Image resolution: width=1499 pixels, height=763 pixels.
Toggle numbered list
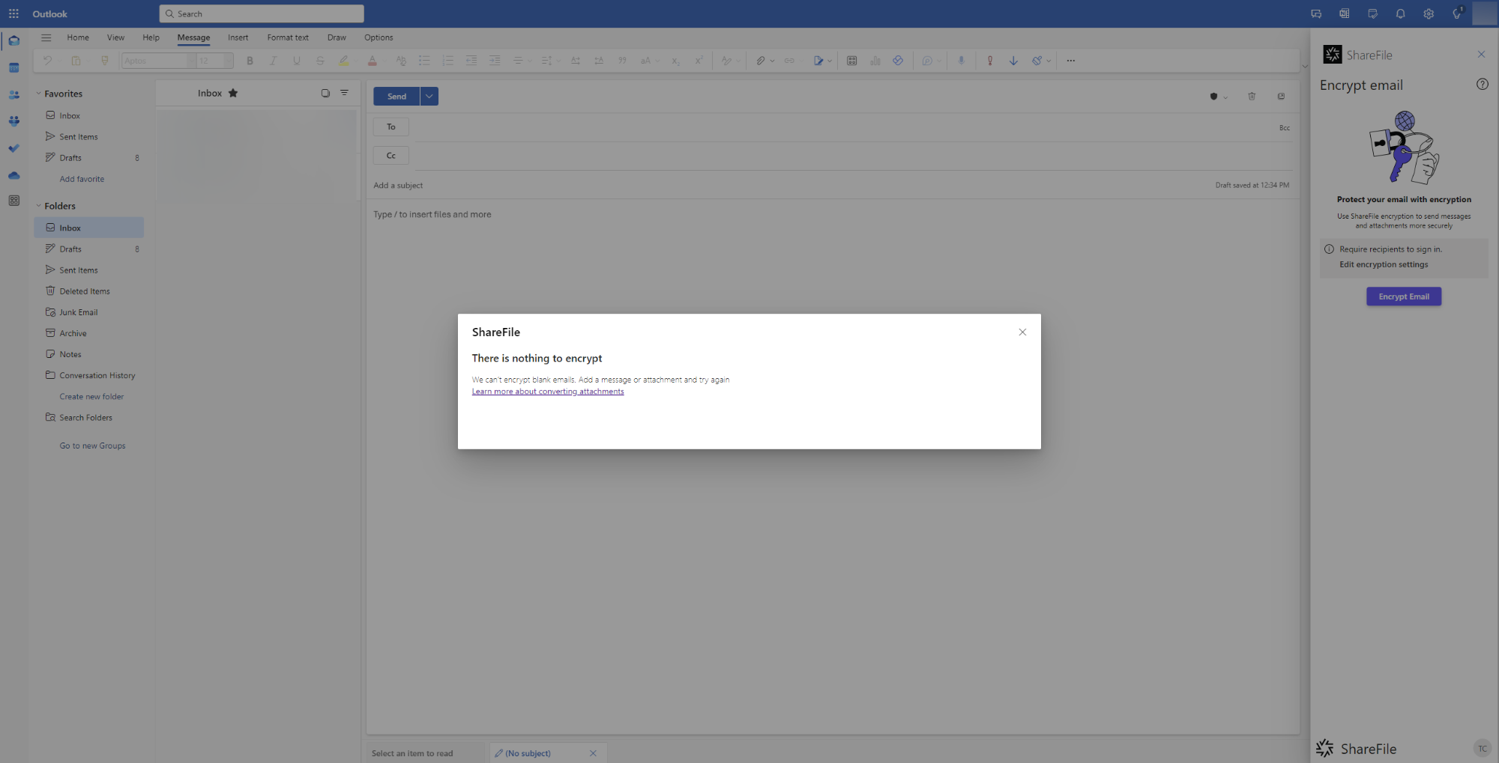pyautogui.click(x=448, y=61)
